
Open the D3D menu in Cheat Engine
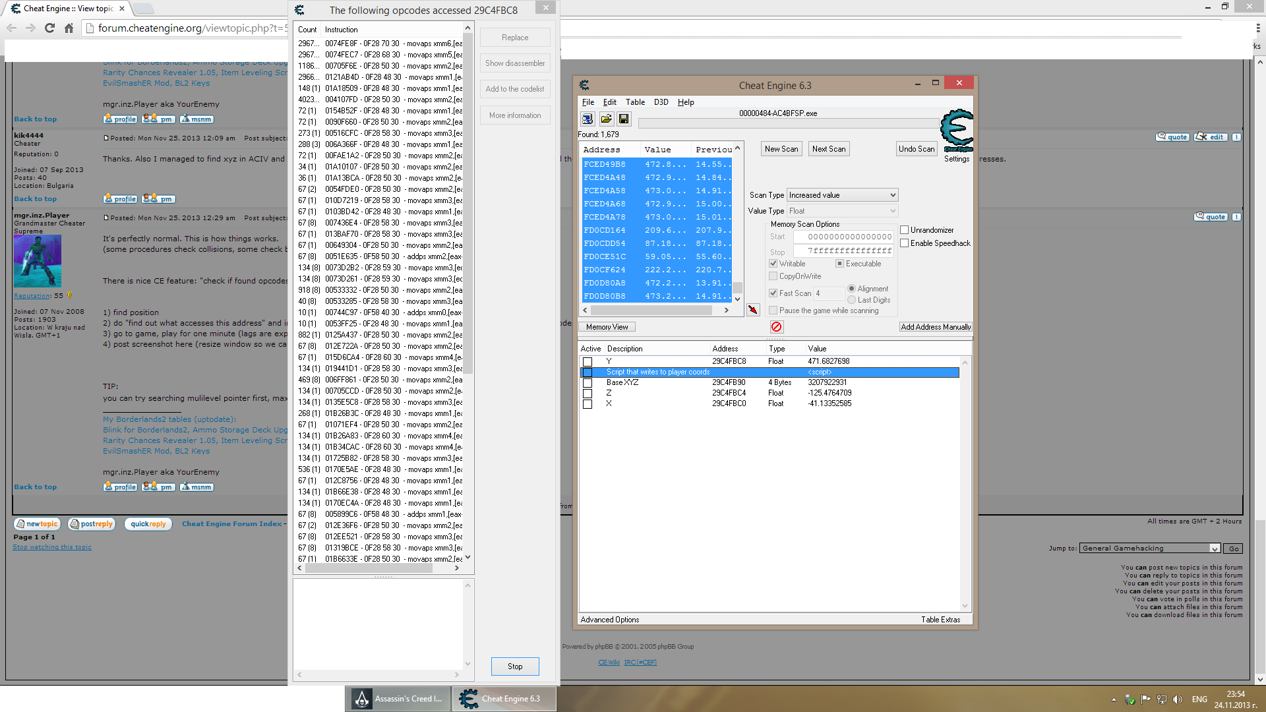point(662,102)
